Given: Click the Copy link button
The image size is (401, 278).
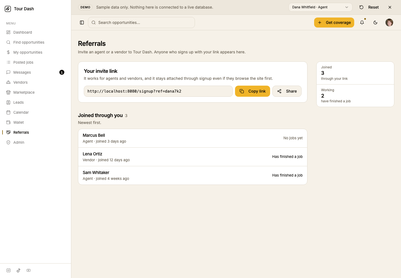Looking at the screenshot, I should pyautogui.click(x=253, y=91).
